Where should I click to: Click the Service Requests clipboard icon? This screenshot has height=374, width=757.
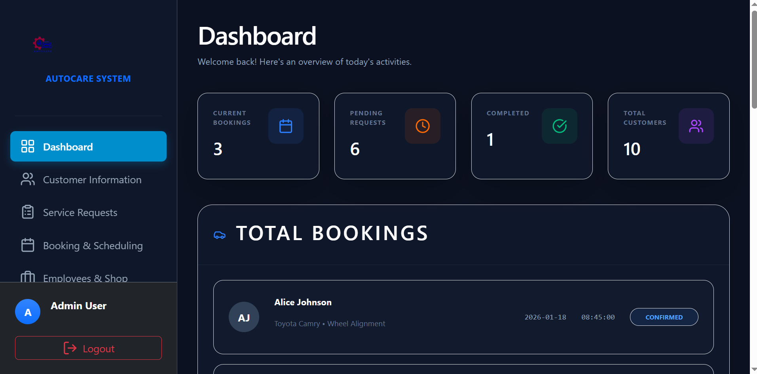click(x=28, y=212)
